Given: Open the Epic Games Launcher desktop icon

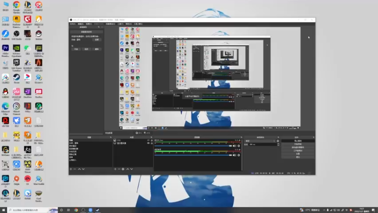Looking at the screenshot, I should 17,65.
